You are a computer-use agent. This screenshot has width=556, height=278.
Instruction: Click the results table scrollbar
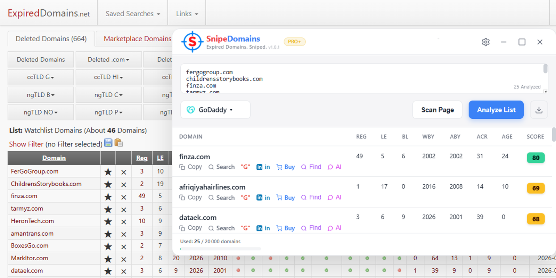click(x=554, y=135)
